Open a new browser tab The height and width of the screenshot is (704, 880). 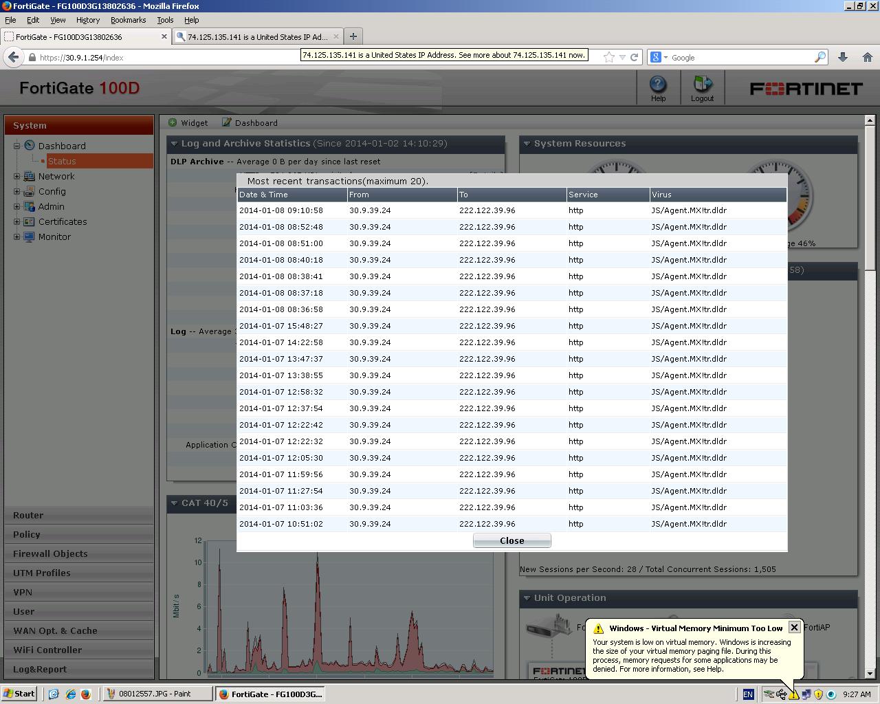point(353,36)
